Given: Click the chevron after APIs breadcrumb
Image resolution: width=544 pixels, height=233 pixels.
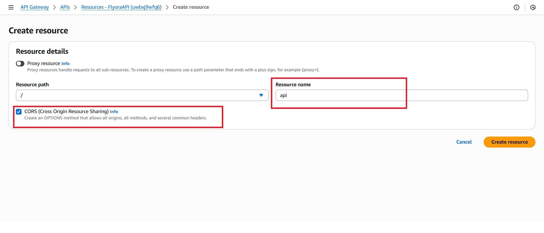Looking at the screenshot, I should pos(75,7).
